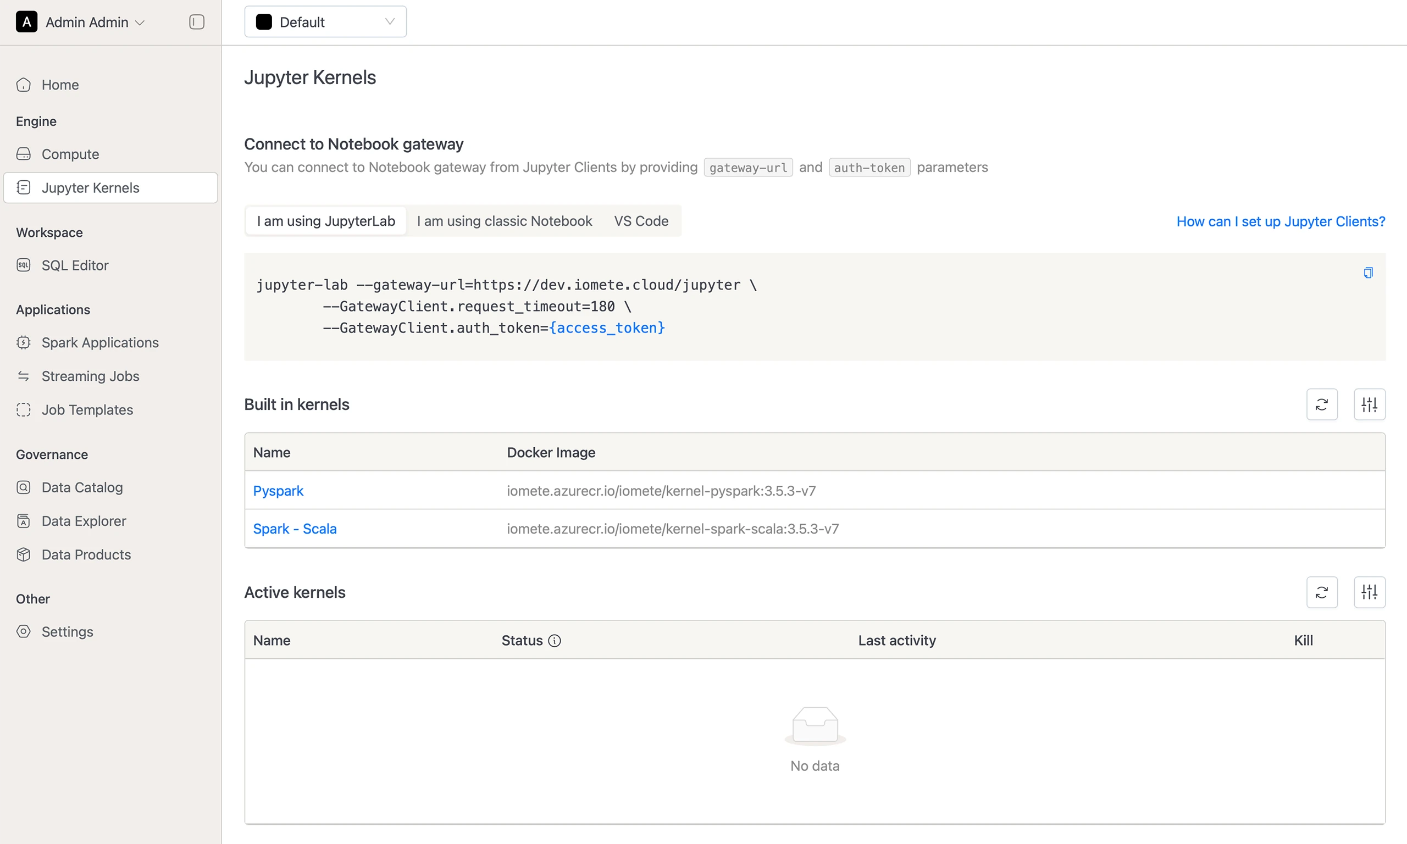The image size is (1407, 844).
Task: Navigate to Data Catalog
Action: coord(110,487)
